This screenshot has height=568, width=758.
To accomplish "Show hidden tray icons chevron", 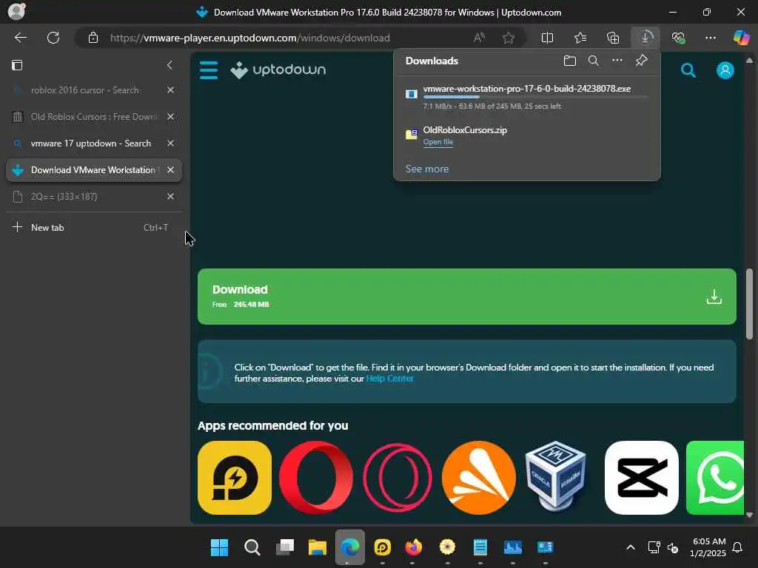I will (631, 547).
